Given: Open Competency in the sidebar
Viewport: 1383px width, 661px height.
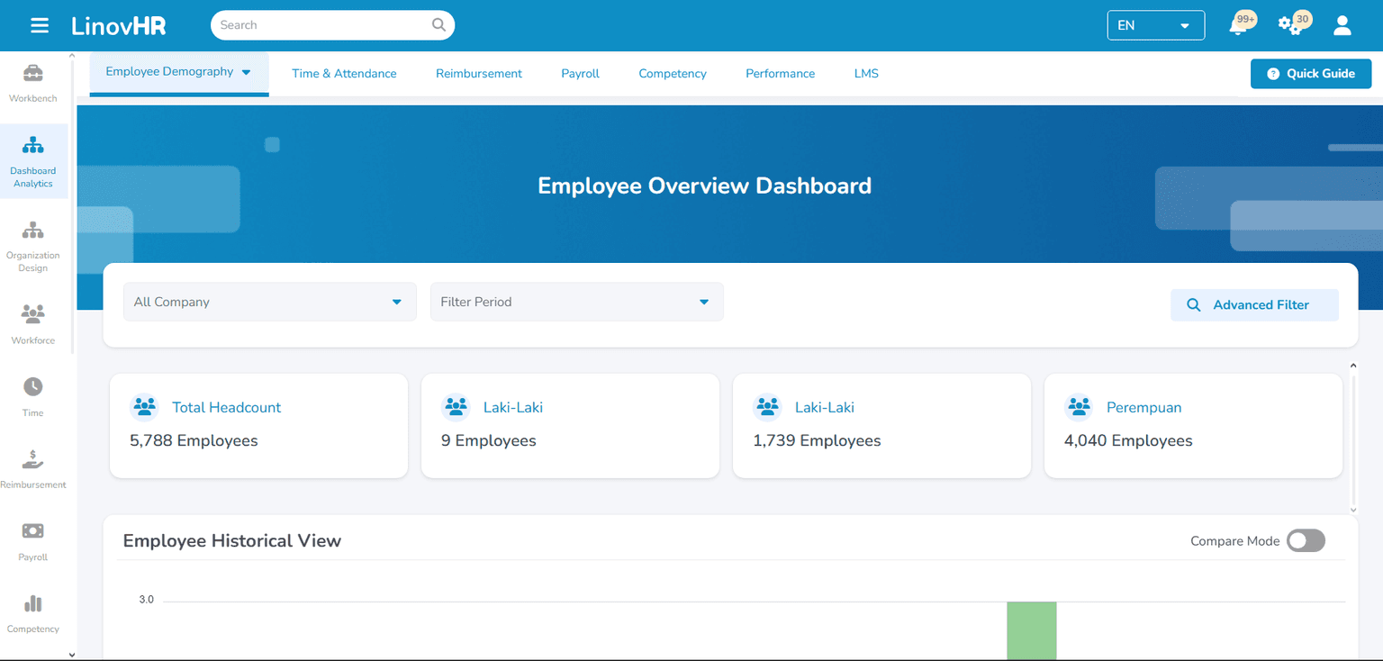Looking at the screenshot, I should tap(33, 614).
